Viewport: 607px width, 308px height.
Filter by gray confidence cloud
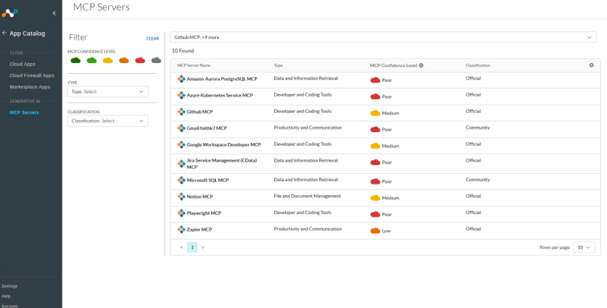[156, 60]
